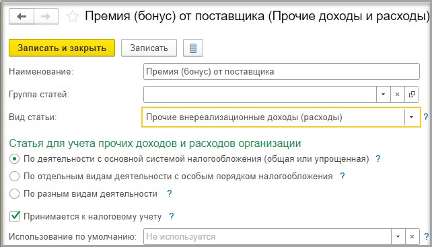Go back with the left arrow button
This screenshot has width=432, height=247.
coord(22,17)
